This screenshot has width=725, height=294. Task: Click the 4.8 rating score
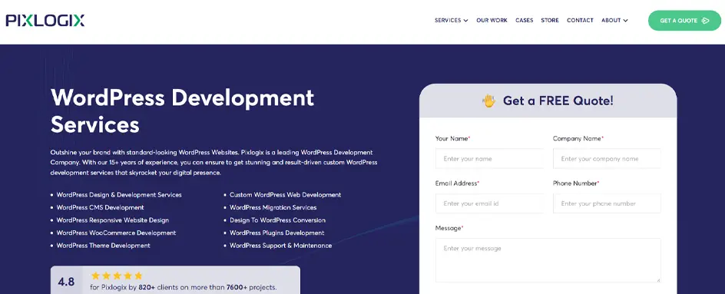click(x=66, y=282)
